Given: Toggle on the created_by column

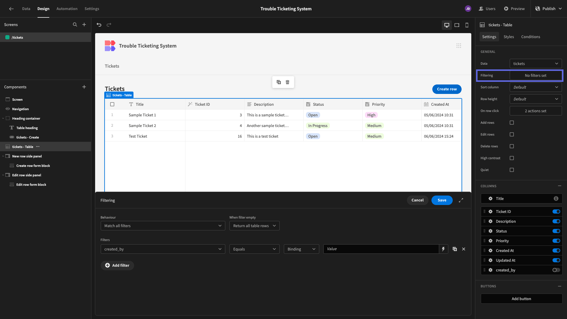Looking at the screenshot, I should tap(556, 270).
